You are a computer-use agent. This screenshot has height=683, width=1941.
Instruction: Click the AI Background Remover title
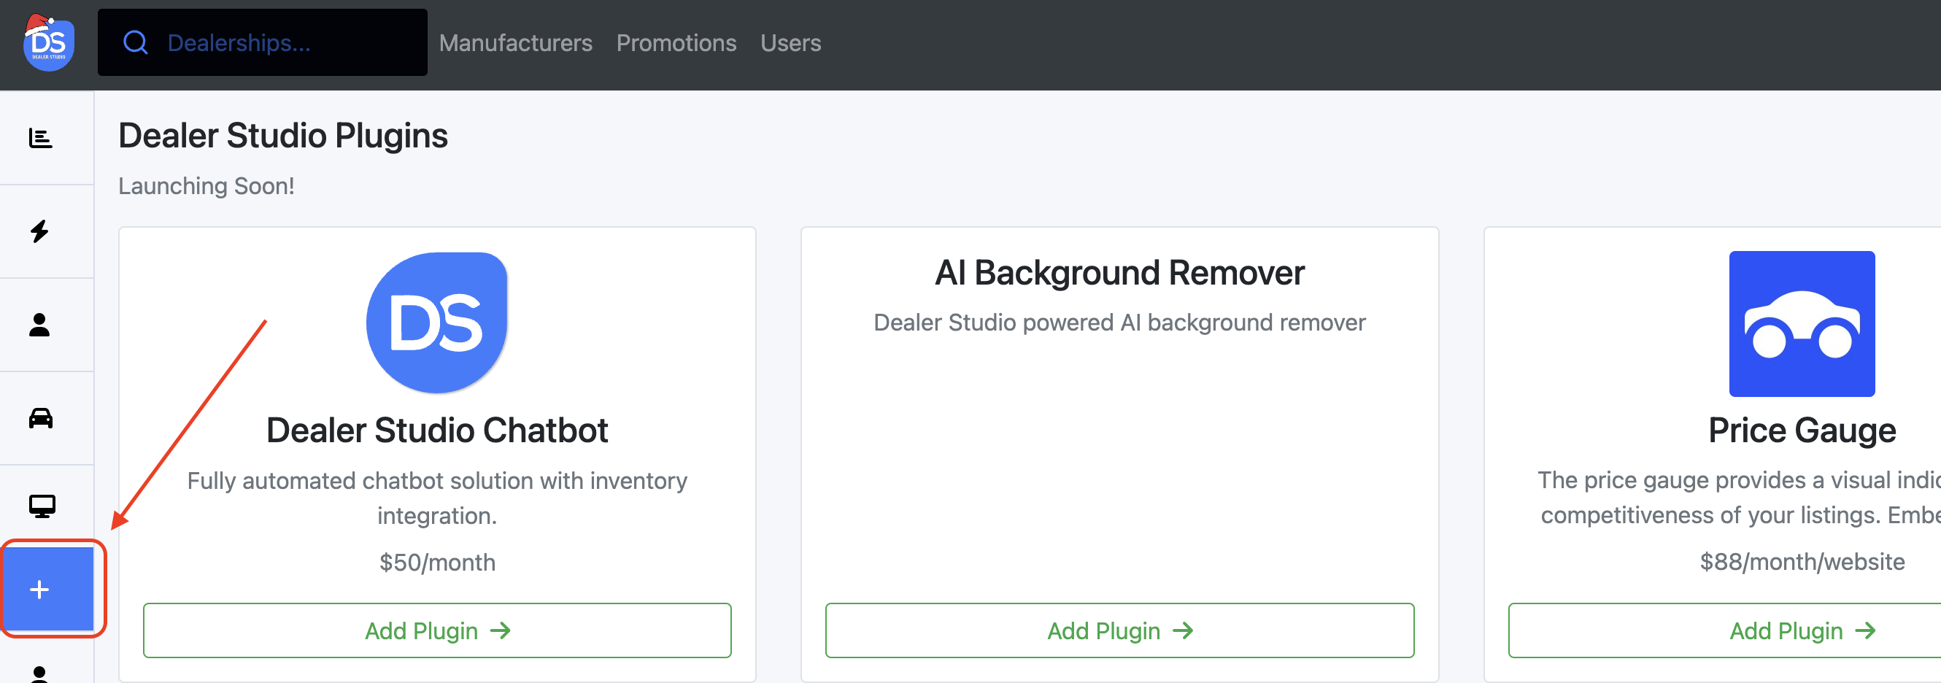1119,272
